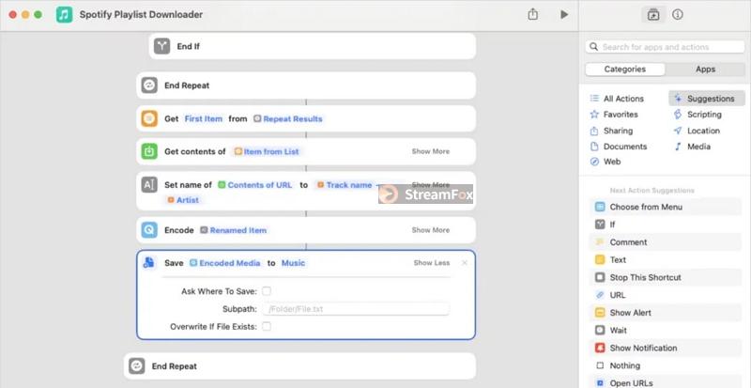Click the End If action icon
751x388 pixels.
161,46
